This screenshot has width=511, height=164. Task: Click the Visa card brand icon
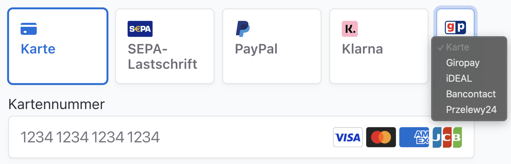348,137
